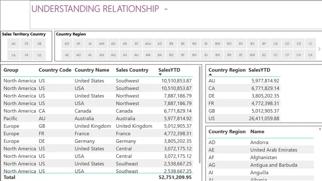
Task: Click ascending sort arrow under Country Region header
Action: (x=210, y=74)
